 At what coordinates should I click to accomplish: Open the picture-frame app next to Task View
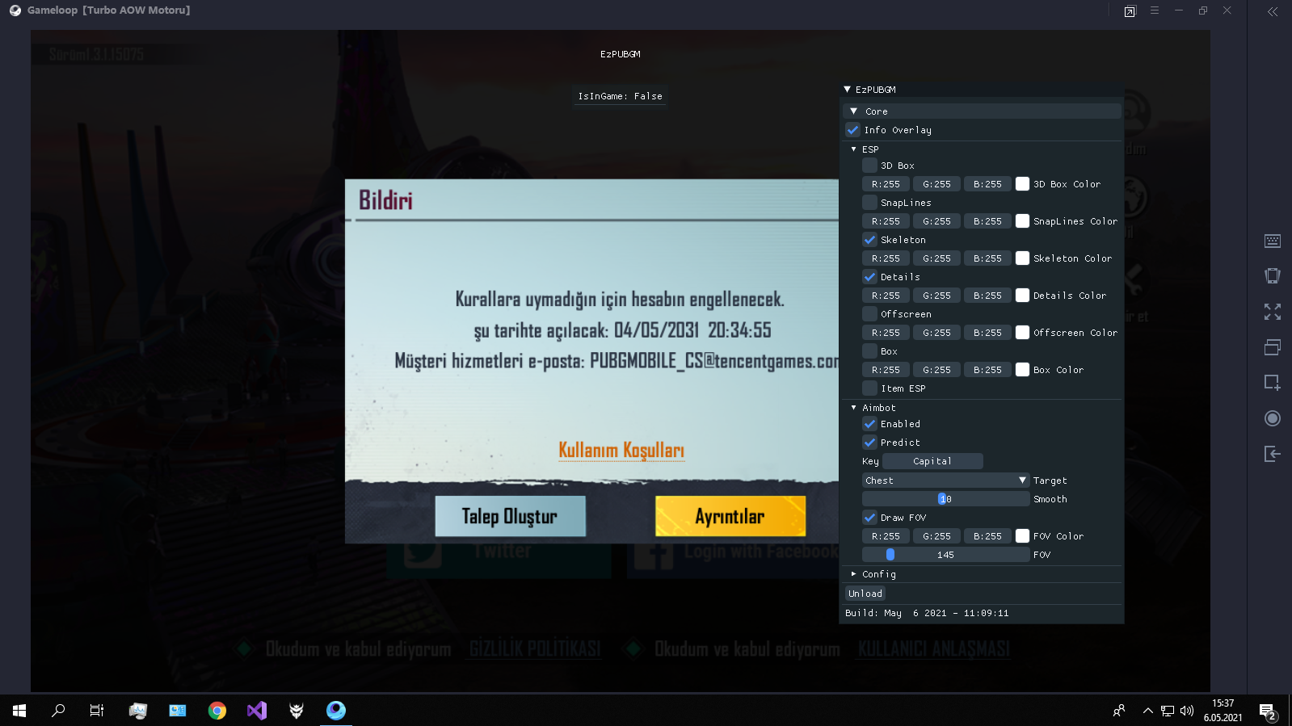point(138,711)
